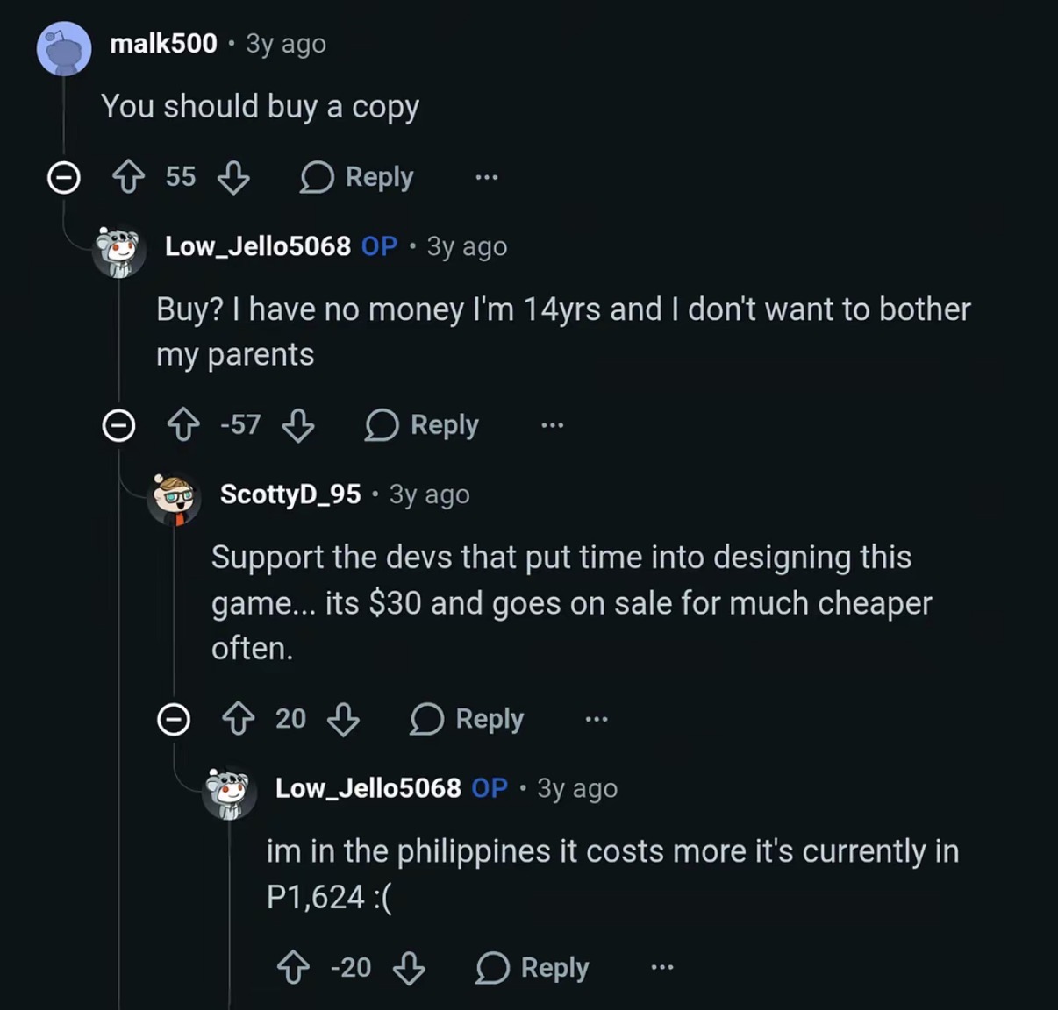
Task: Downvote ScottyD_95's comment with 20 points
Action: (343, 719)
